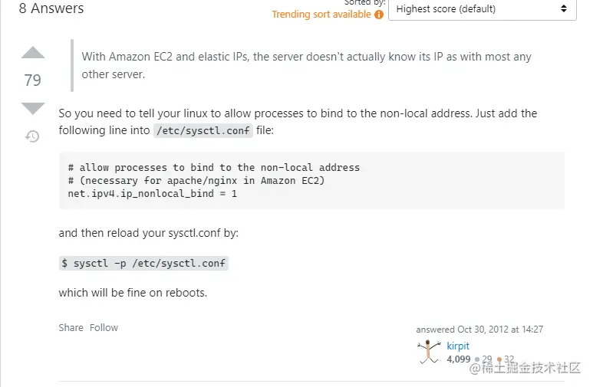Image resolution: width=593 pixels, height=387 pixels.
Task: Click the vote score 79
Action: 32,80
